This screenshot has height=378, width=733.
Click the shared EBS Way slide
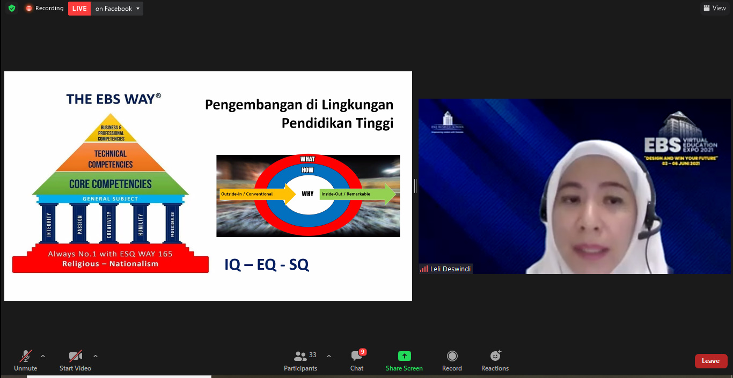coord(208,186)
